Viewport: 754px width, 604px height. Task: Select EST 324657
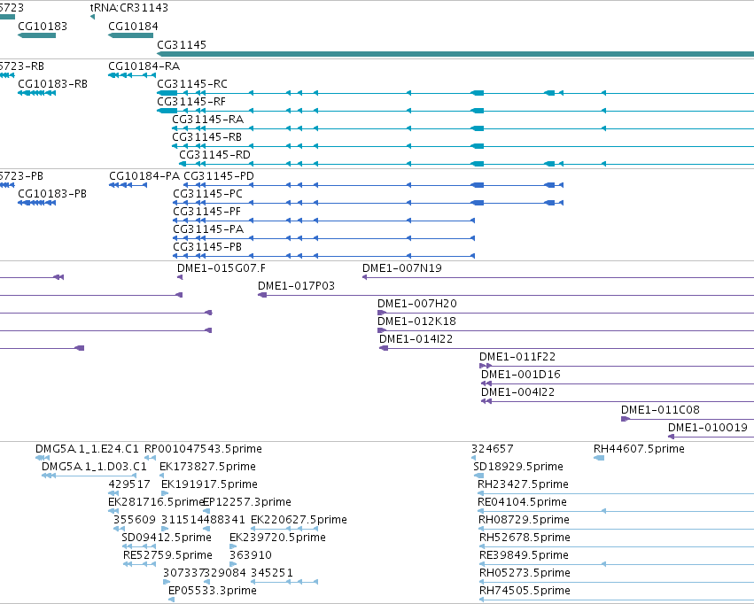click(493, 449)
